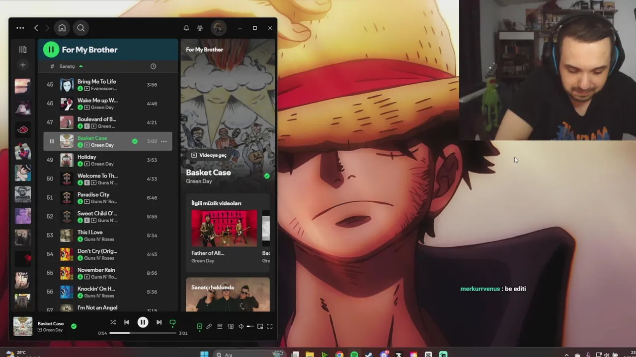Open the Spotify search

[81, 28]
